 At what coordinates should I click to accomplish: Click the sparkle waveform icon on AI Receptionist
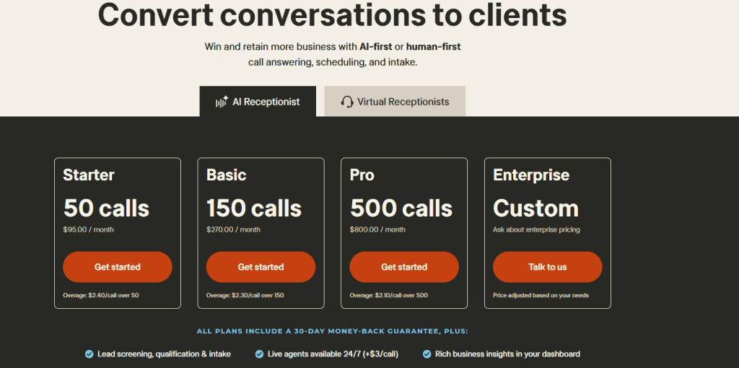pos(222,102)
